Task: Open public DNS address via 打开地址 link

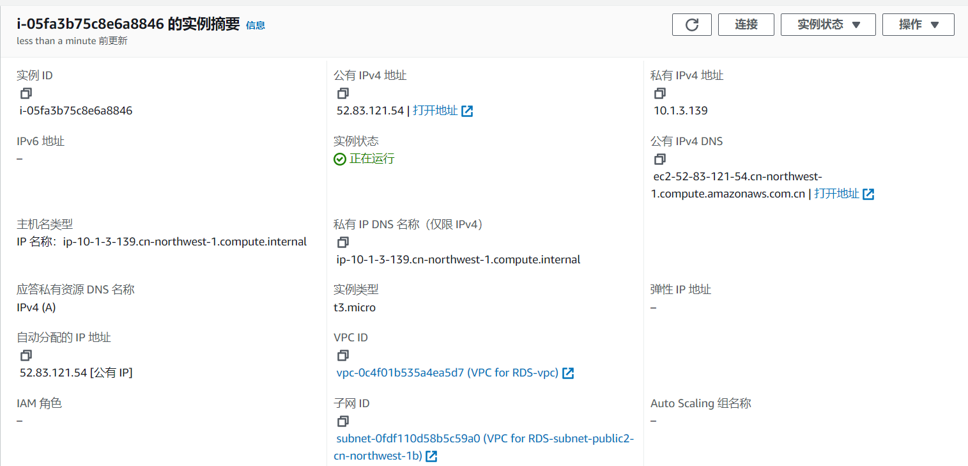Action: (836, 194)
